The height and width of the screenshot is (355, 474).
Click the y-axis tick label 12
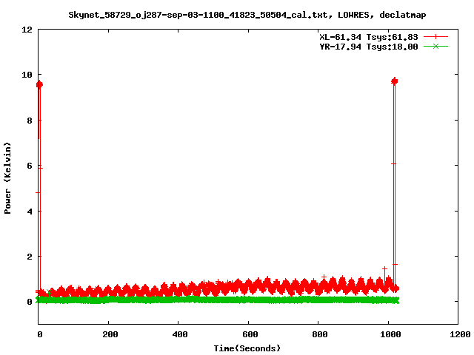point(27,30)
